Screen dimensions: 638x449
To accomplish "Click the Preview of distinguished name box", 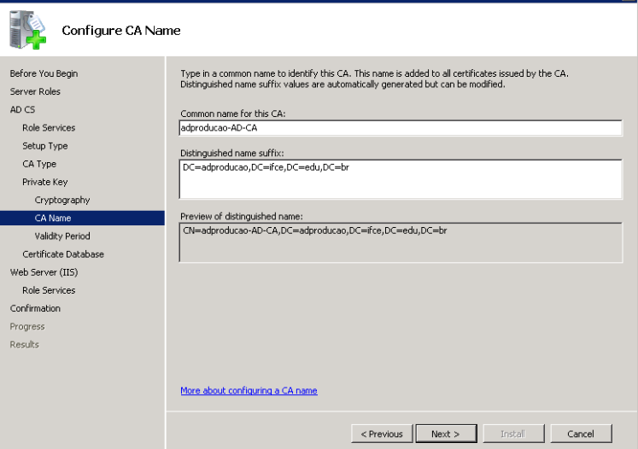I will click(401, 242).
